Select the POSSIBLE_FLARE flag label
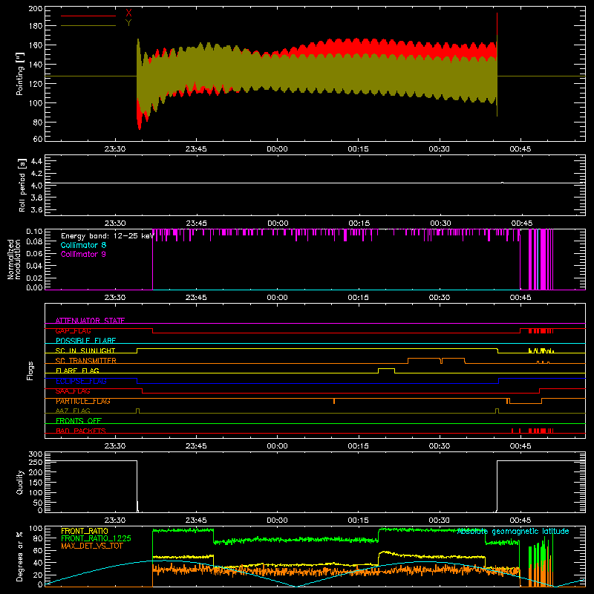This screenshot has height=594, width=594. click(x=85, y=341)
